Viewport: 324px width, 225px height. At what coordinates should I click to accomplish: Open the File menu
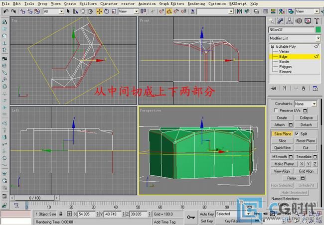pyautogui.click(x=6, y=3)
